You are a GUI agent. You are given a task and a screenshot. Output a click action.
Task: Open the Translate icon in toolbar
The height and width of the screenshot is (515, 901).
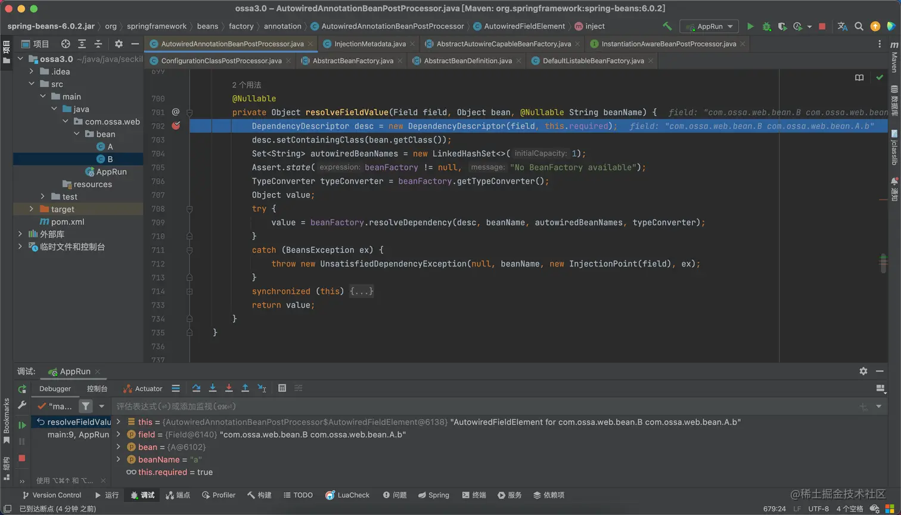point(842,26)
